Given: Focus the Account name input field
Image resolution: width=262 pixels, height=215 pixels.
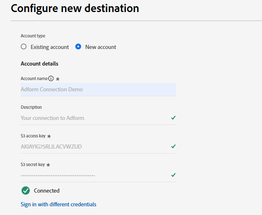Looking at the screenshot, I should click(98, 89).
